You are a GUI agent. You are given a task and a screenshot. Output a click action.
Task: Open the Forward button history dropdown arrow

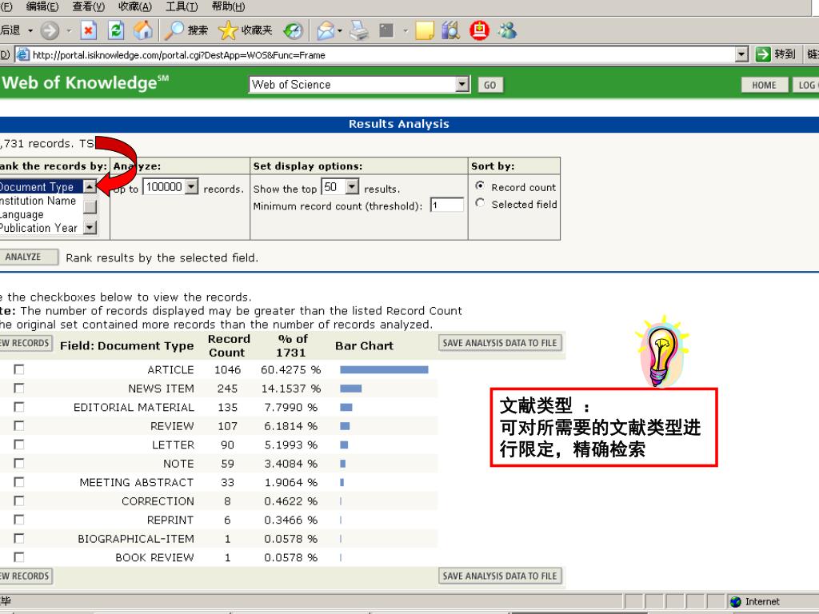(69, 31)
